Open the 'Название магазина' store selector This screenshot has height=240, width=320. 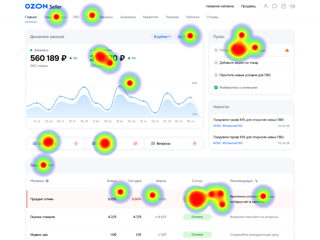[x=219, y=6]
